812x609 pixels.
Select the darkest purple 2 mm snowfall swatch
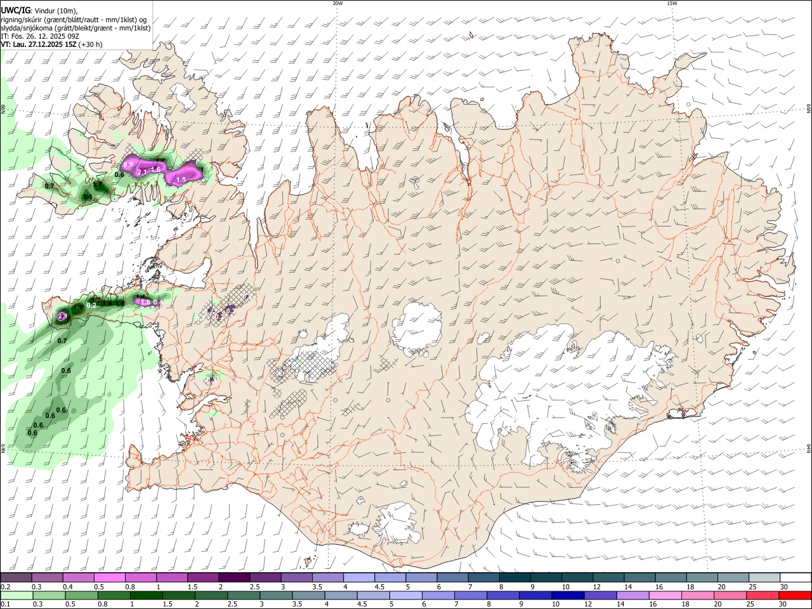coord(233,577)
